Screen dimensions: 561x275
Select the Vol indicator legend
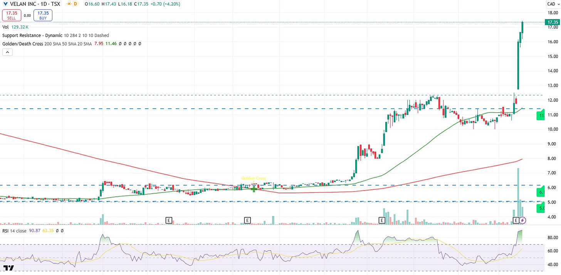[5, 27]
